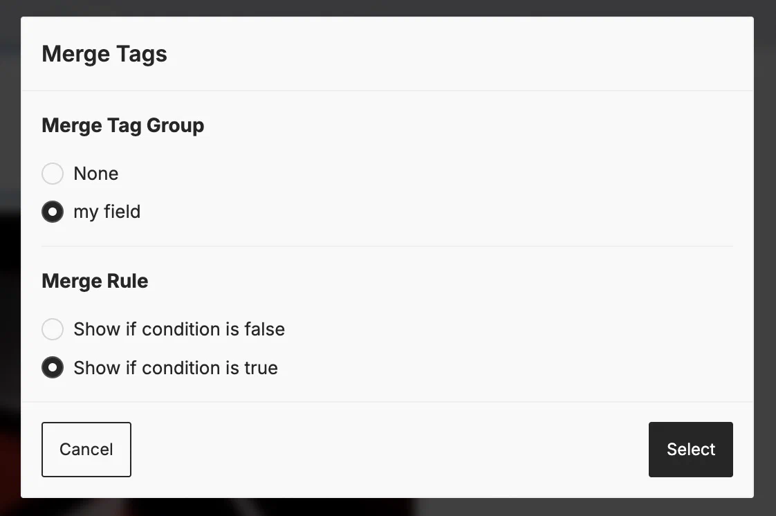Choose the "my field" radio button
The width and height of the screenshot is (776, 516).
tap(53, 212)
